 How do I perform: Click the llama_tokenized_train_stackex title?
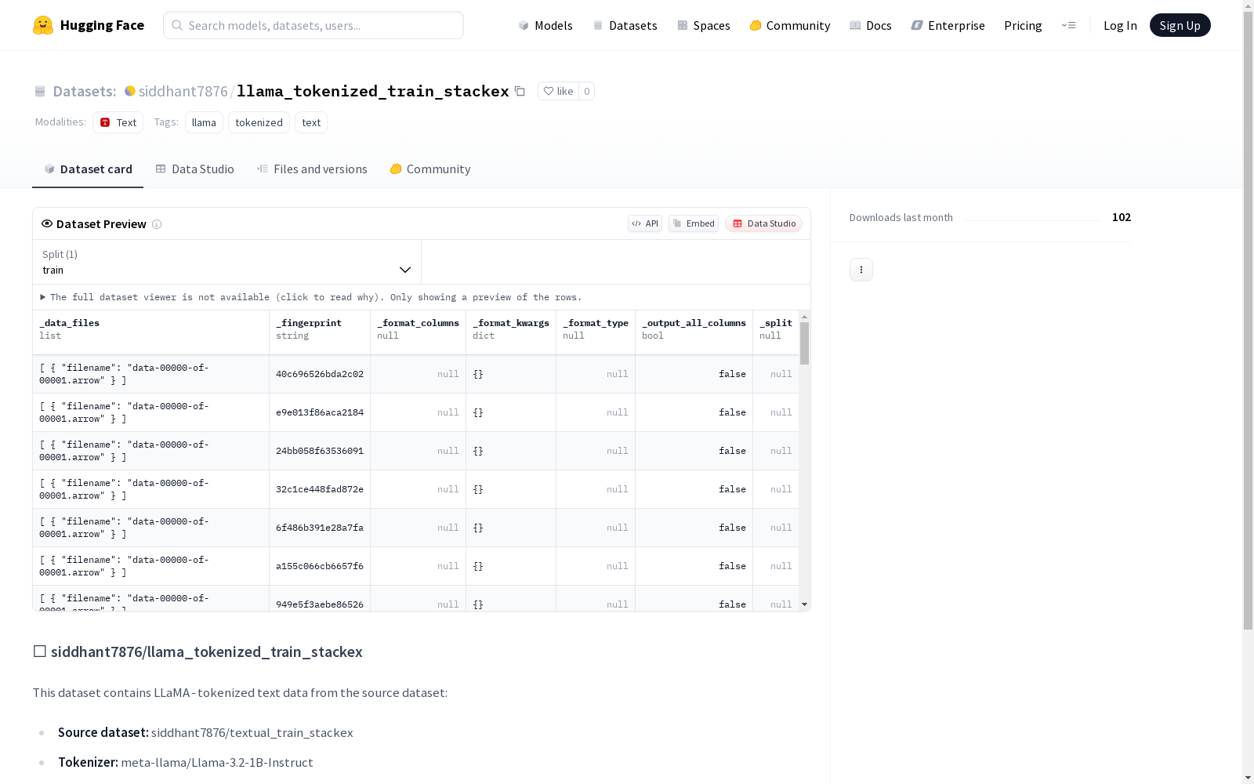[x=373, y=91]
